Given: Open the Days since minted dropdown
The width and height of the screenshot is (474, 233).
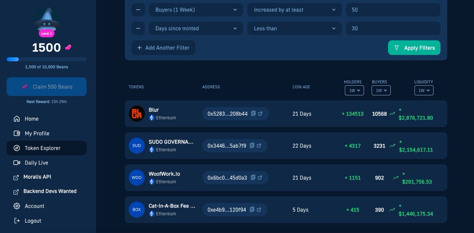Looking at the screenshot, I should (x=196, y=28).
